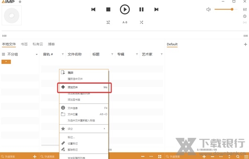Viewport: 249px width, 159px height.
Task: Open the playlist sort up-down arrows icon
Action: [229, 157]
